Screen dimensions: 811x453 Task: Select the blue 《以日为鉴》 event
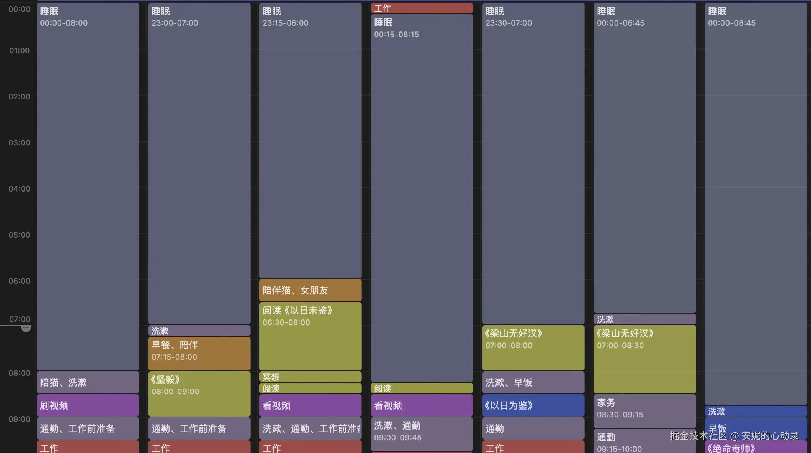pos(533,405)
